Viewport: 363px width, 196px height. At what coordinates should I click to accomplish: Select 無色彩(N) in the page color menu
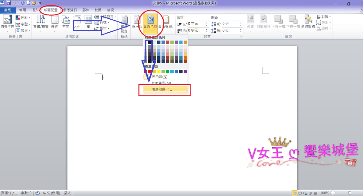pyautogui.click(x=159, y=77)
